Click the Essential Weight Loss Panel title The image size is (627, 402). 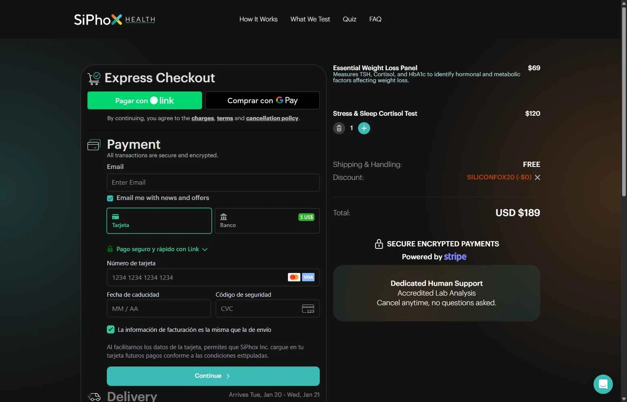[x=375, y=68]
